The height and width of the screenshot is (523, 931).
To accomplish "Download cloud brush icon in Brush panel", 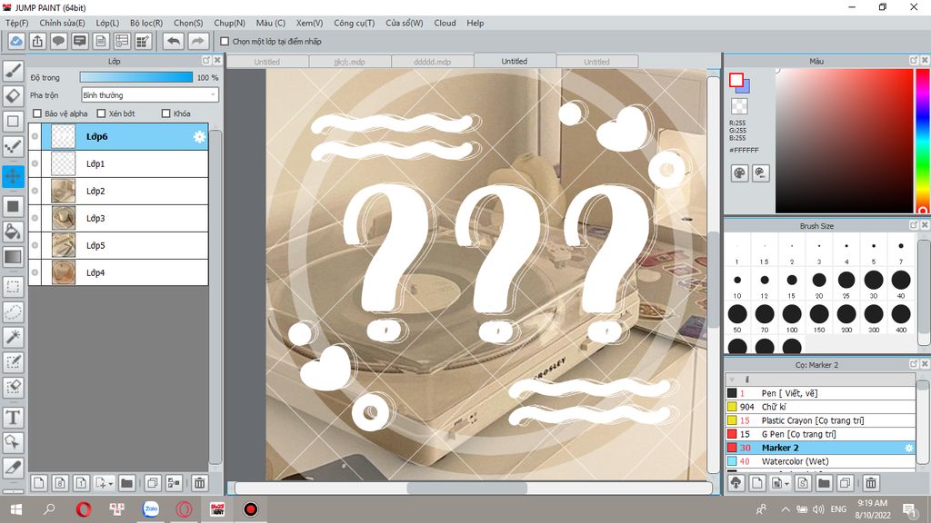I will click(736, 483).
